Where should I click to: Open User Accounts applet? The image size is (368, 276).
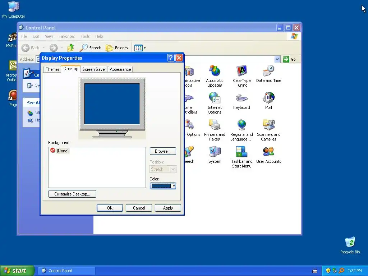(x=268, y=155)
